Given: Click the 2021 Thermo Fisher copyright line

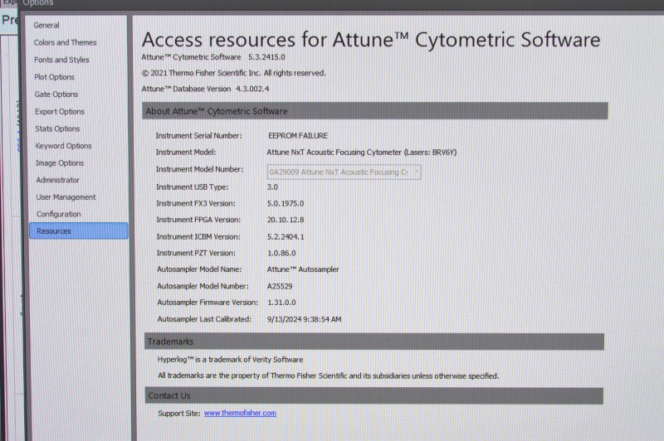Looking at the screenshot, I should pos(234,73).
